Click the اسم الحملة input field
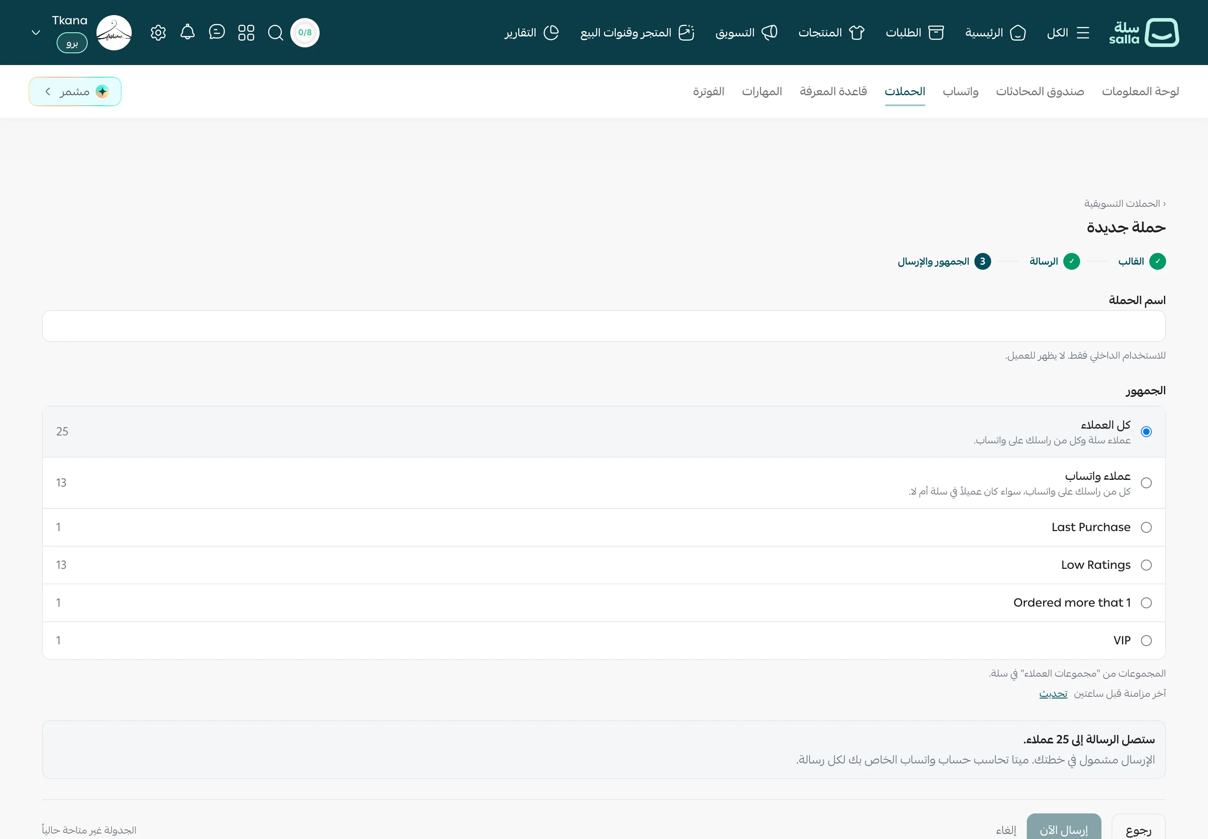1208x839 pixels. [x=604, y=326]
